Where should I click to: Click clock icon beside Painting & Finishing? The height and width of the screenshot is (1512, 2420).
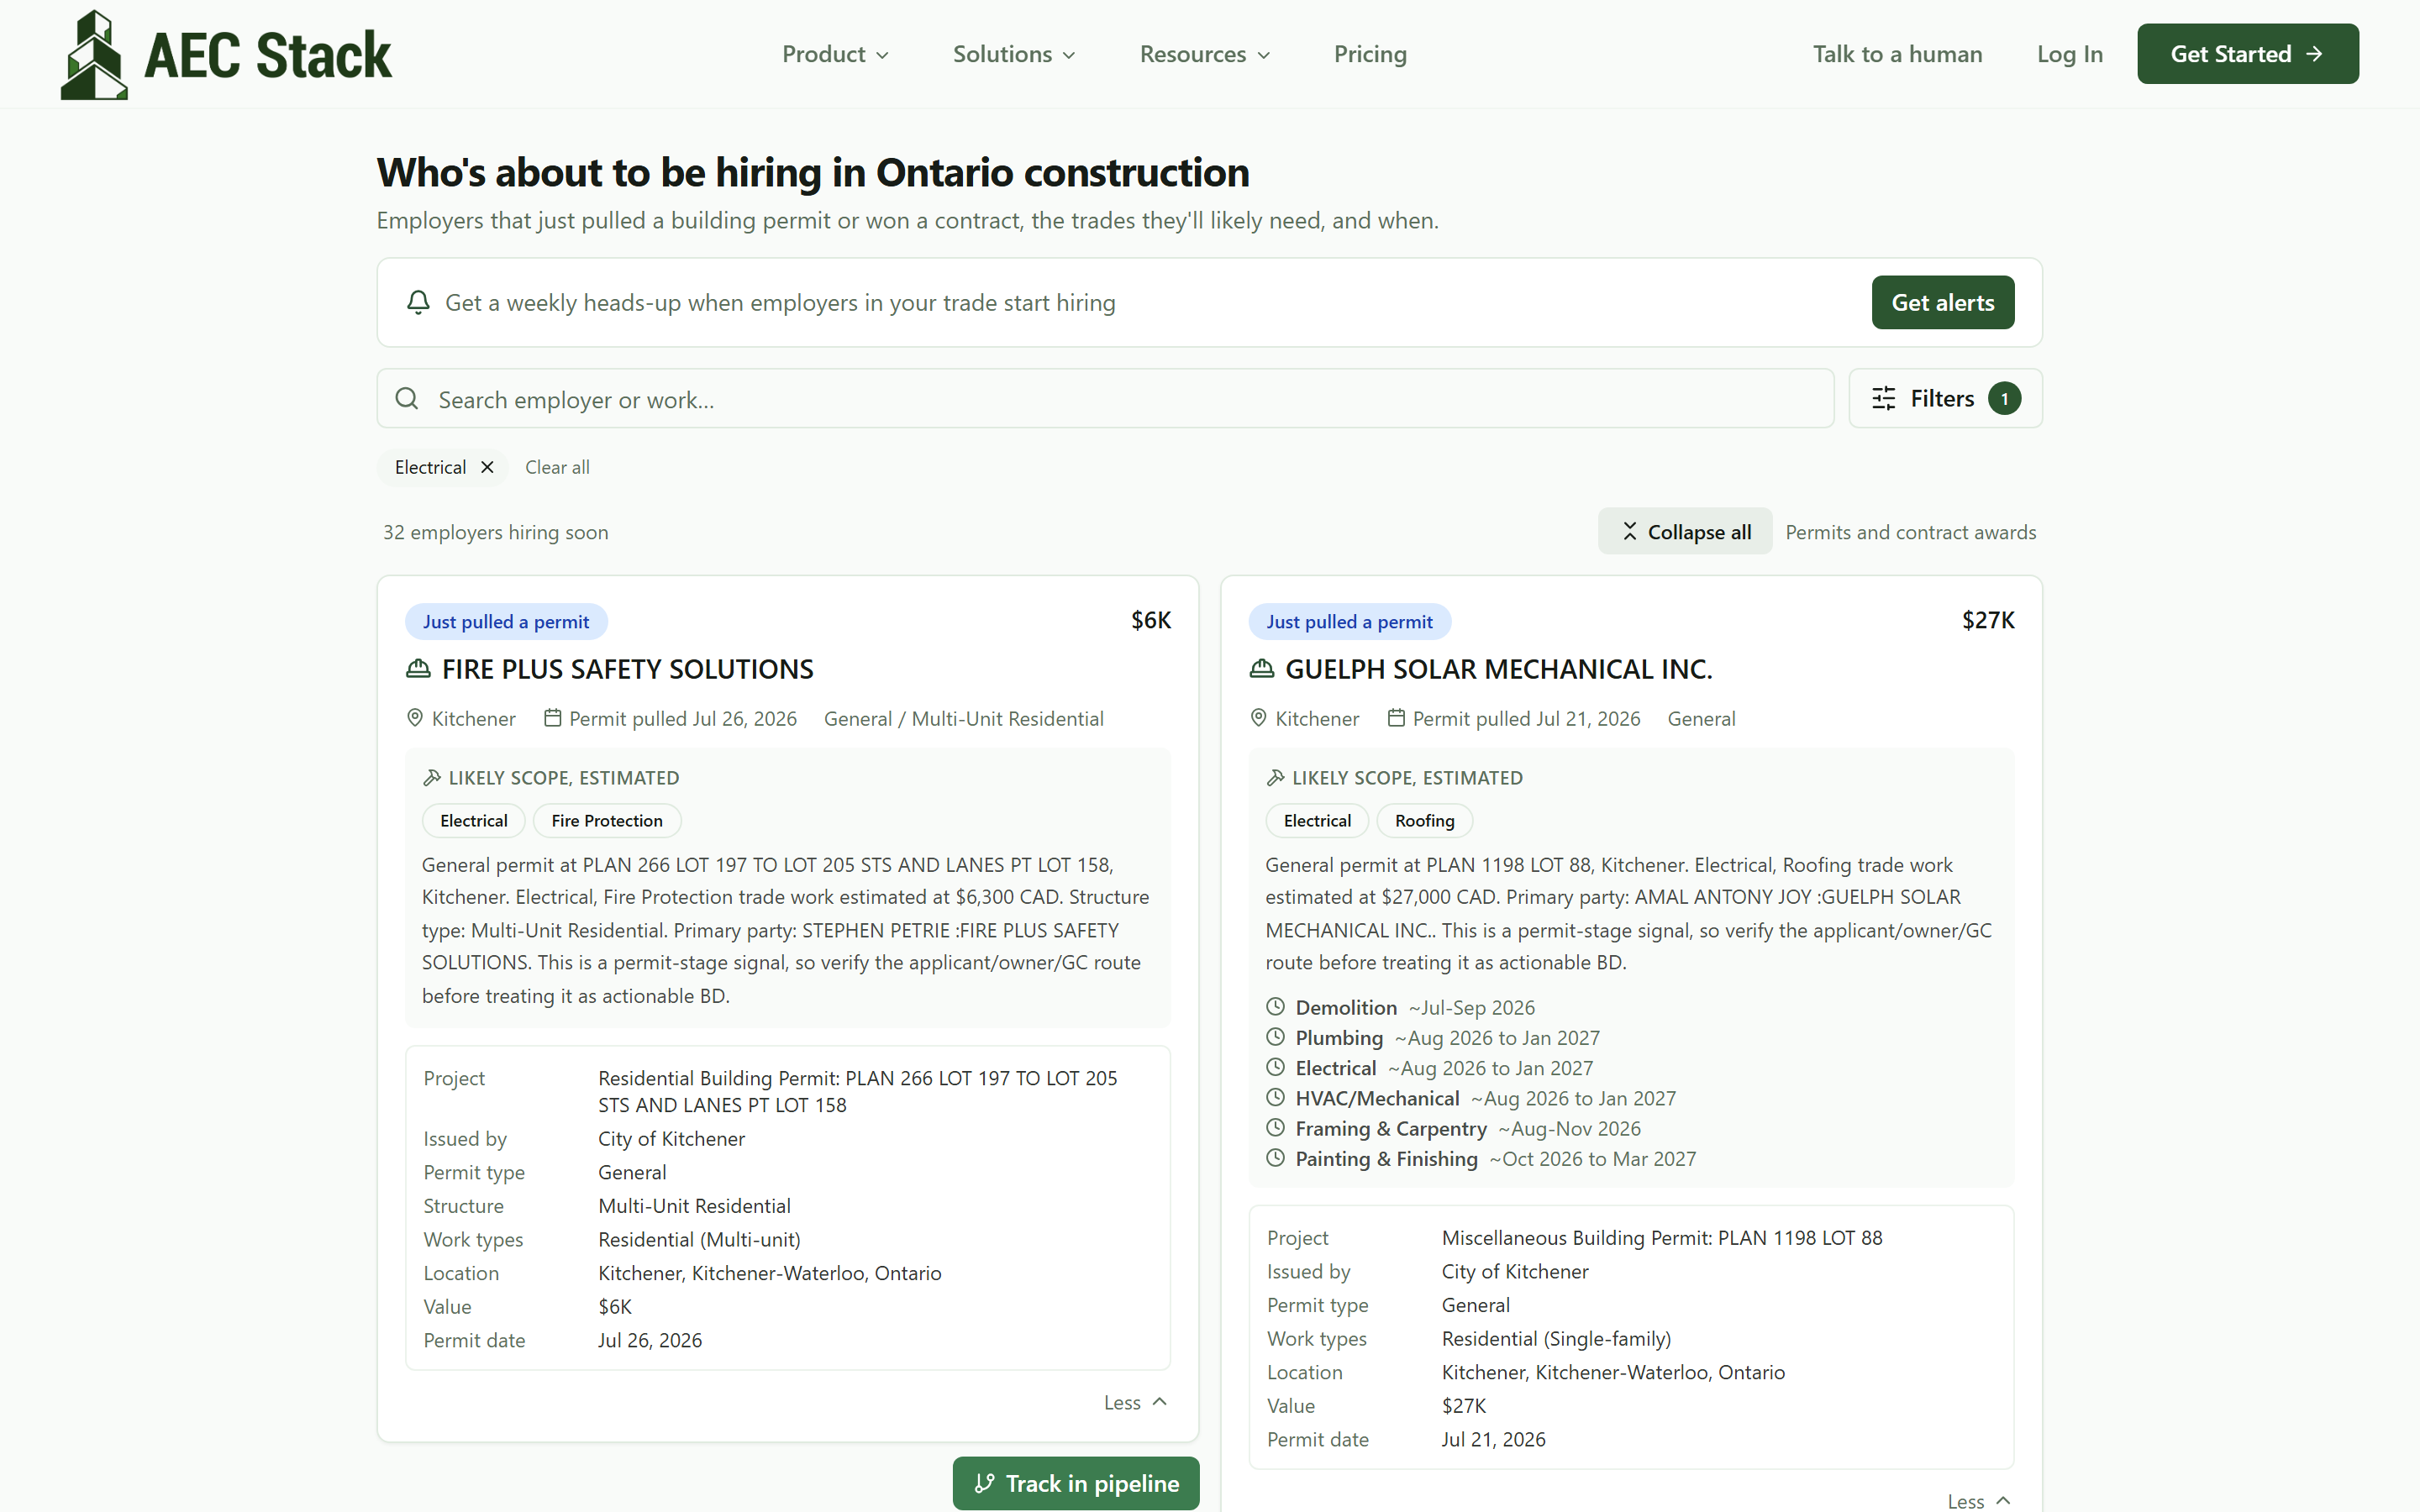[x=1275, y=1157]
